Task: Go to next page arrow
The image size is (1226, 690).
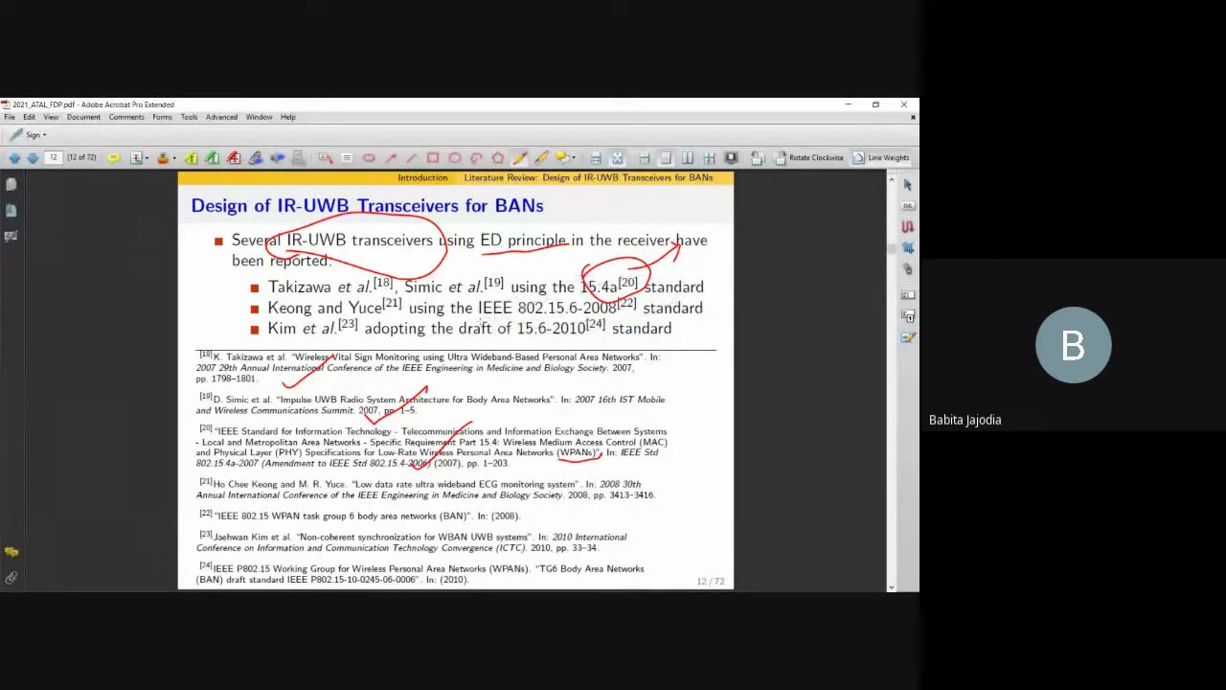Action: pyautogui.click(x=33, y=158)
